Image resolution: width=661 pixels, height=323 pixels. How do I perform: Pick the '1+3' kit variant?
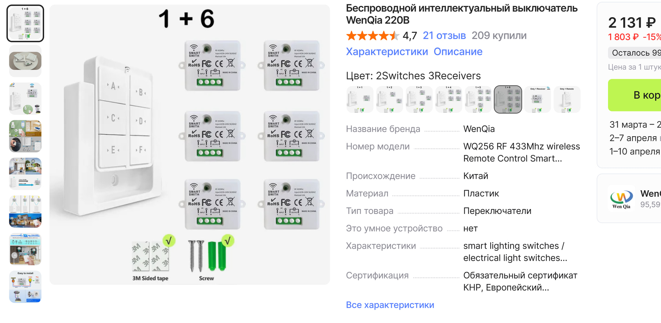click(x=419, y=99)
